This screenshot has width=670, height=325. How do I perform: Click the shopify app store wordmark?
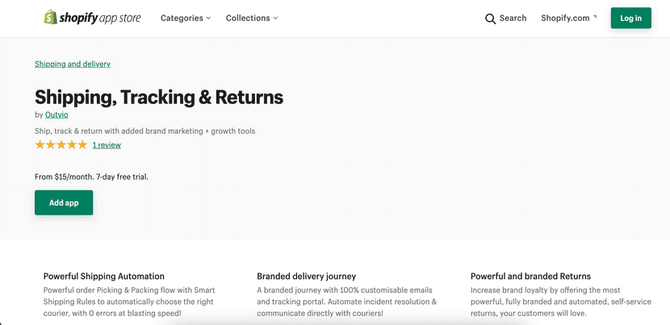click(x=100, y=18)
